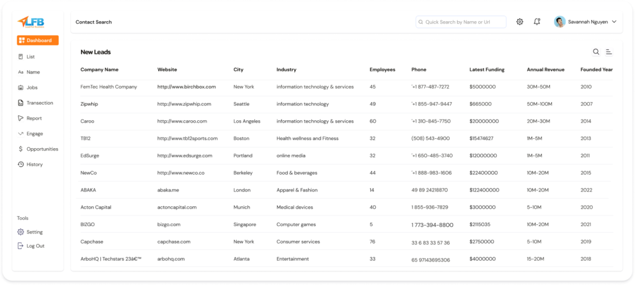This screenshot has height=285, width=635.
Task: Click the Setting gear icon in sidebar
Action: click(x=21, y=232)
